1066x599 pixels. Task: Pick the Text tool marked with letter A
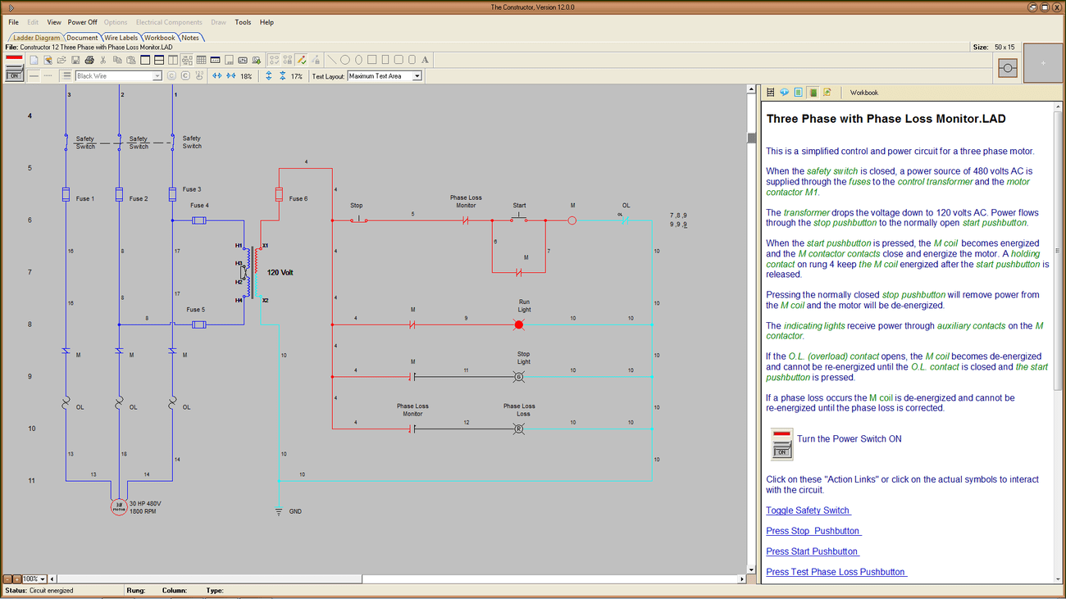point(425,59)
